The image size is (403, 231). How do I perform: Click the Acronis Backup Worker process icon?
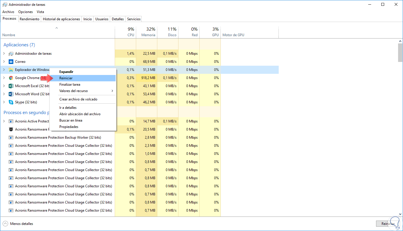[11, 137]
